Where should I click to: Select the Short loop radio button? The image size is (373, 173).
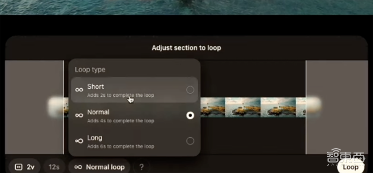tap(190, 90)
